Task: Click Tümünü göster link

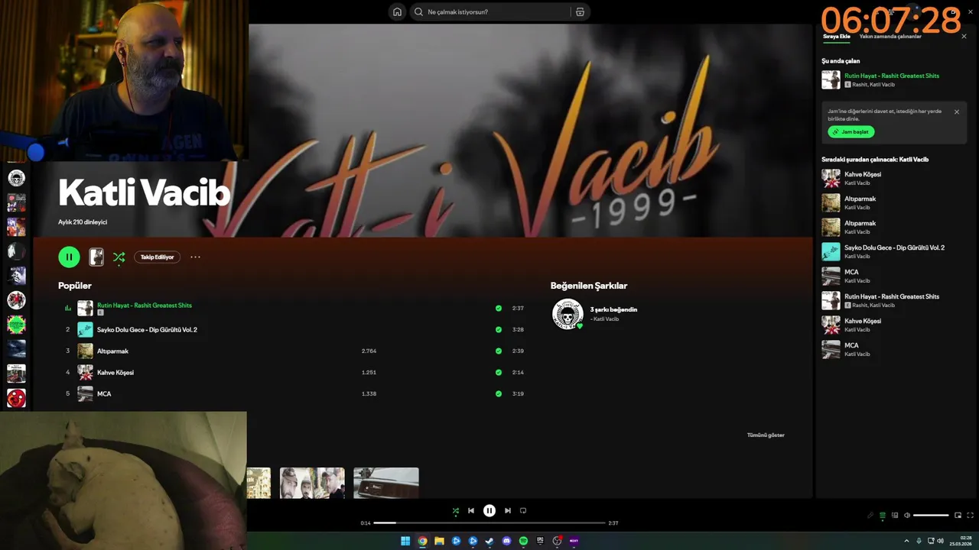Action: click(x=766, y=435)
